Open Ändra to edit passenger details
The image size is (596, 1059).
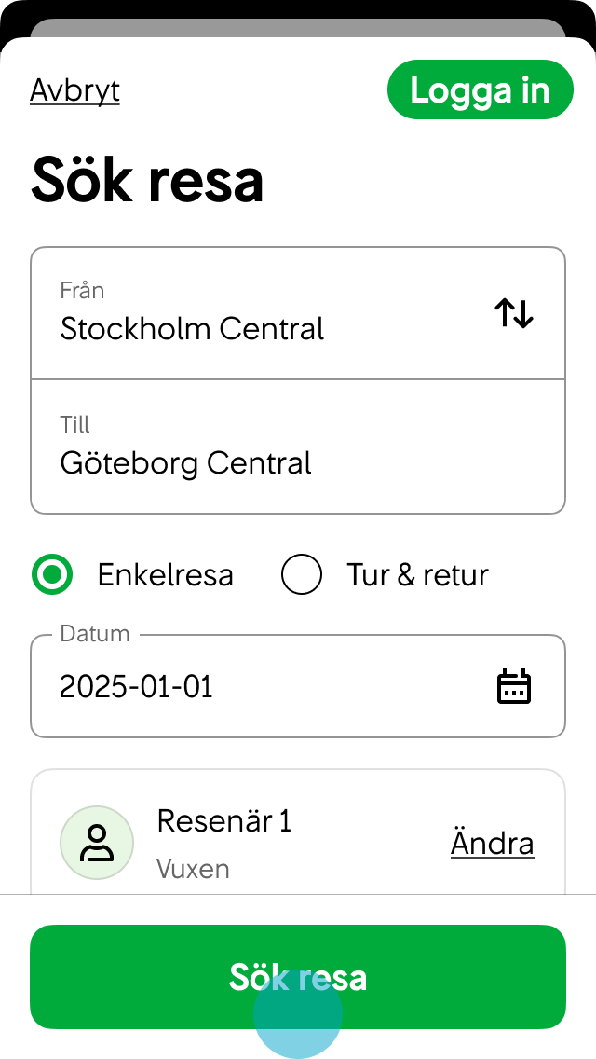492,842
